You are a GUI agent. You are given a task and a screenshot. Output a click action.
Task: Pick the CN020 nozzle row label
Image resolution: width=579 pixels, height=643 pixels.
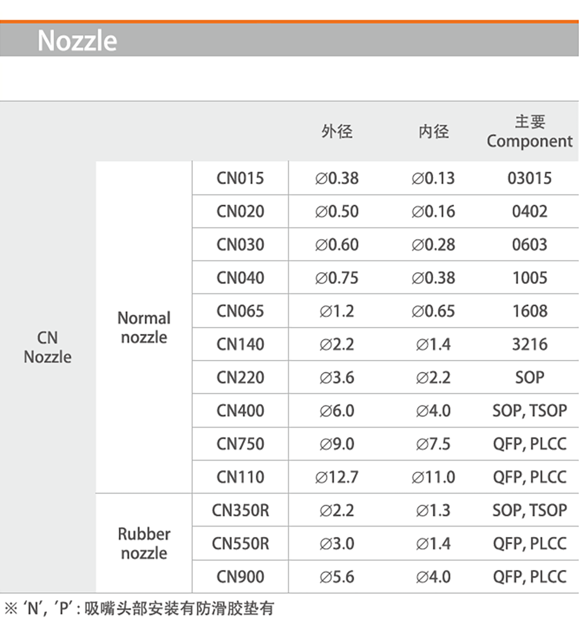[x=240, y=211]
